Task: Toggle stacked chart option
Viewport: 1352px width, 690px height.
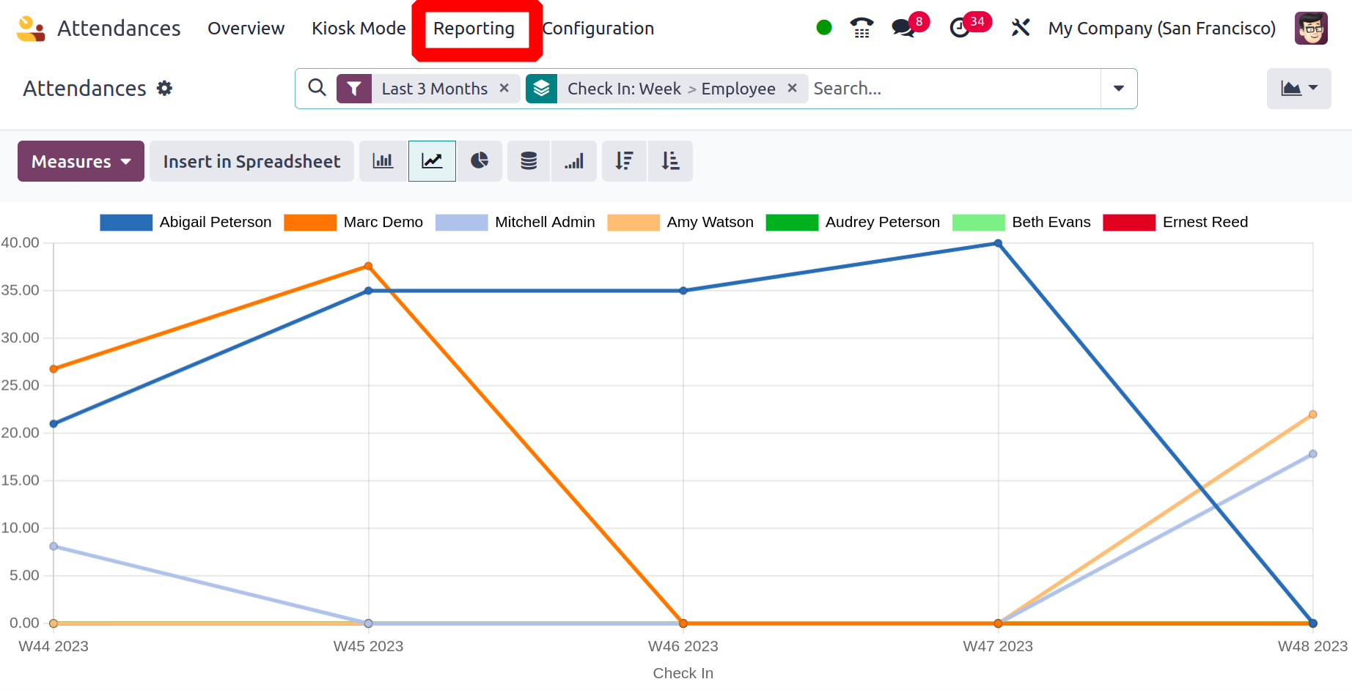Action: click(529, 161)
